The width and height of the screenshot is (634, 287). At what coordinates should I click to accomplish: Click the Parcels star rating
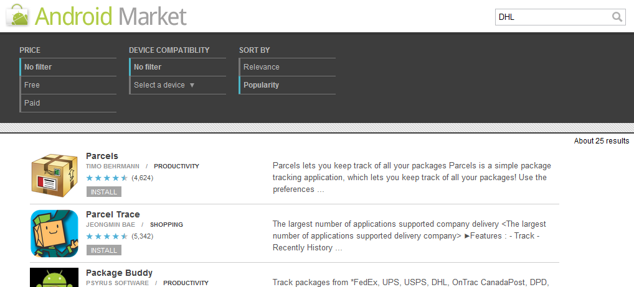point(107,178)
